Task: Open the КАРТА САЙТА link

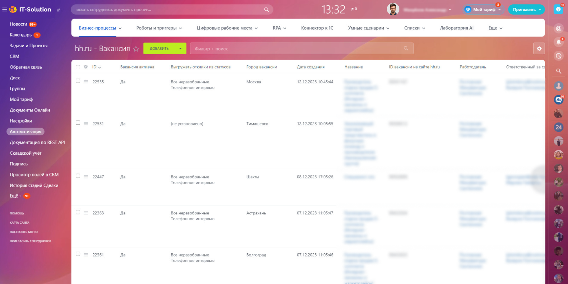Action: (x=20, y=223)
